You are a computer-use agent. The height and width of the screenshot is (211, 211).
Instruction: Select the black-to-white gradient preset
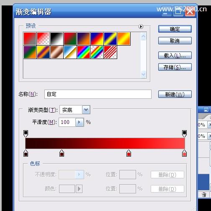(x=57, y=39)
